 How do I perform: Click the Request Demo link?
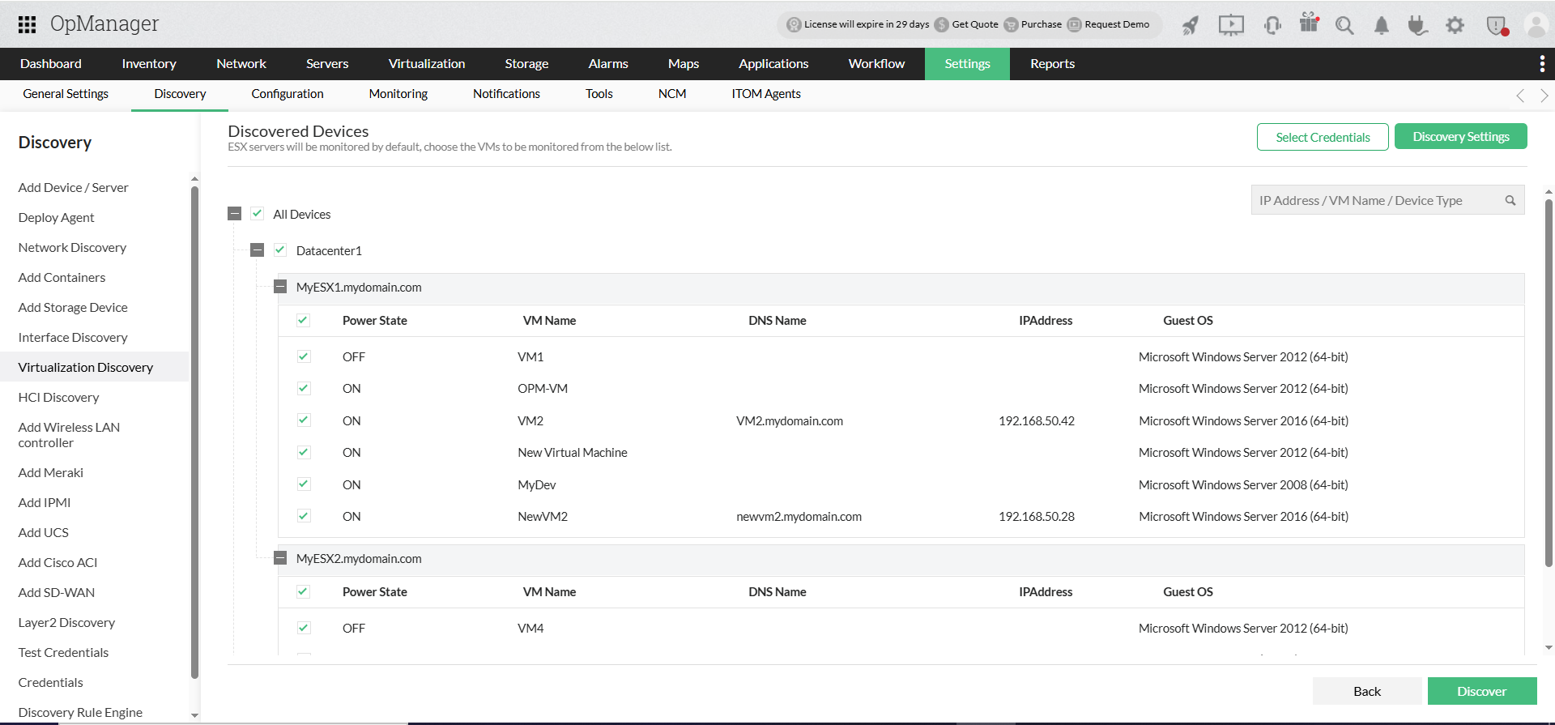point(1117,24)
